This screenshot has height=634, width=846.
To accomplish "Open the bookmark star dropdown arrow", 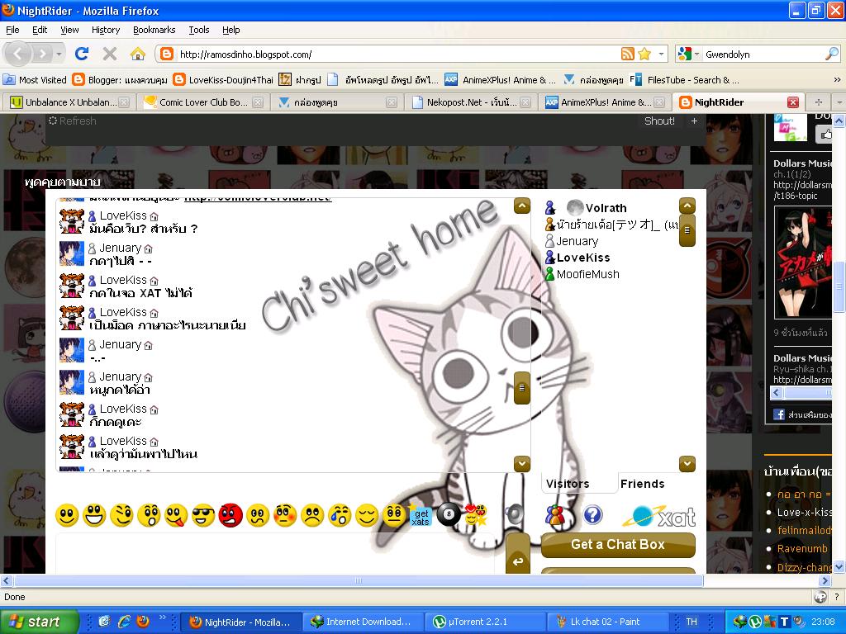I will coord(661,54).
